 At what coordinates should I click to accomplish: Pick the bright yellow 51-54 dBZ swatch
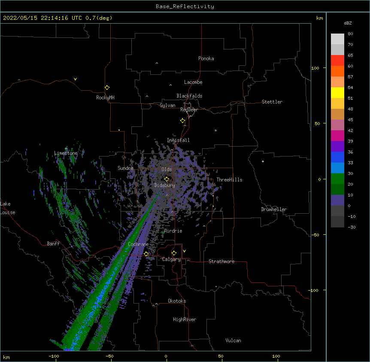pyautogui.click(x=337, y=92)
